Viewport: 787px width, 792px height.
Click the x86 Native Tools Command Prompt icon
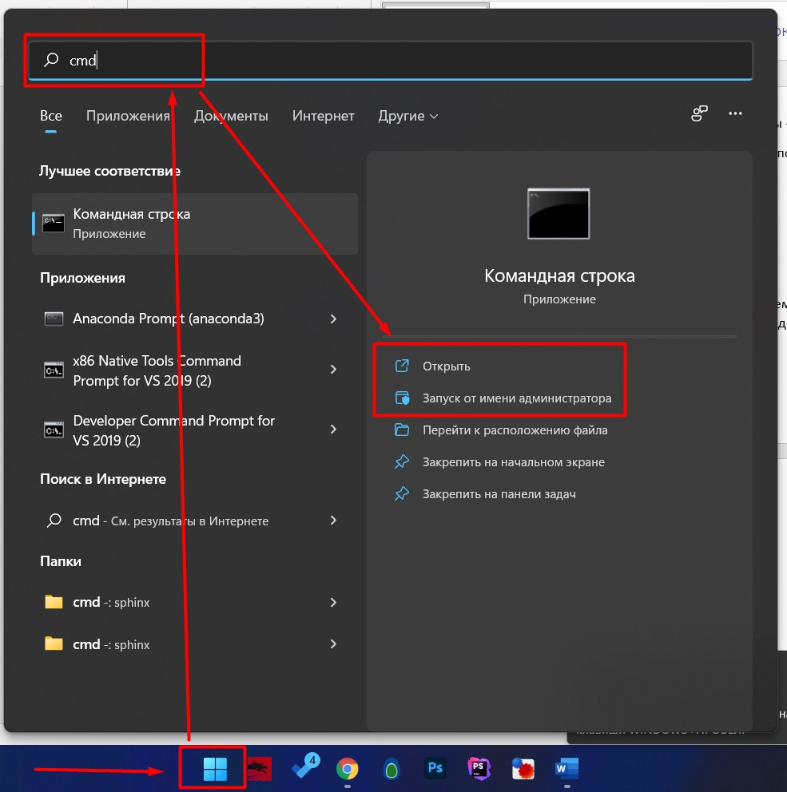click(x=54, y=370)
